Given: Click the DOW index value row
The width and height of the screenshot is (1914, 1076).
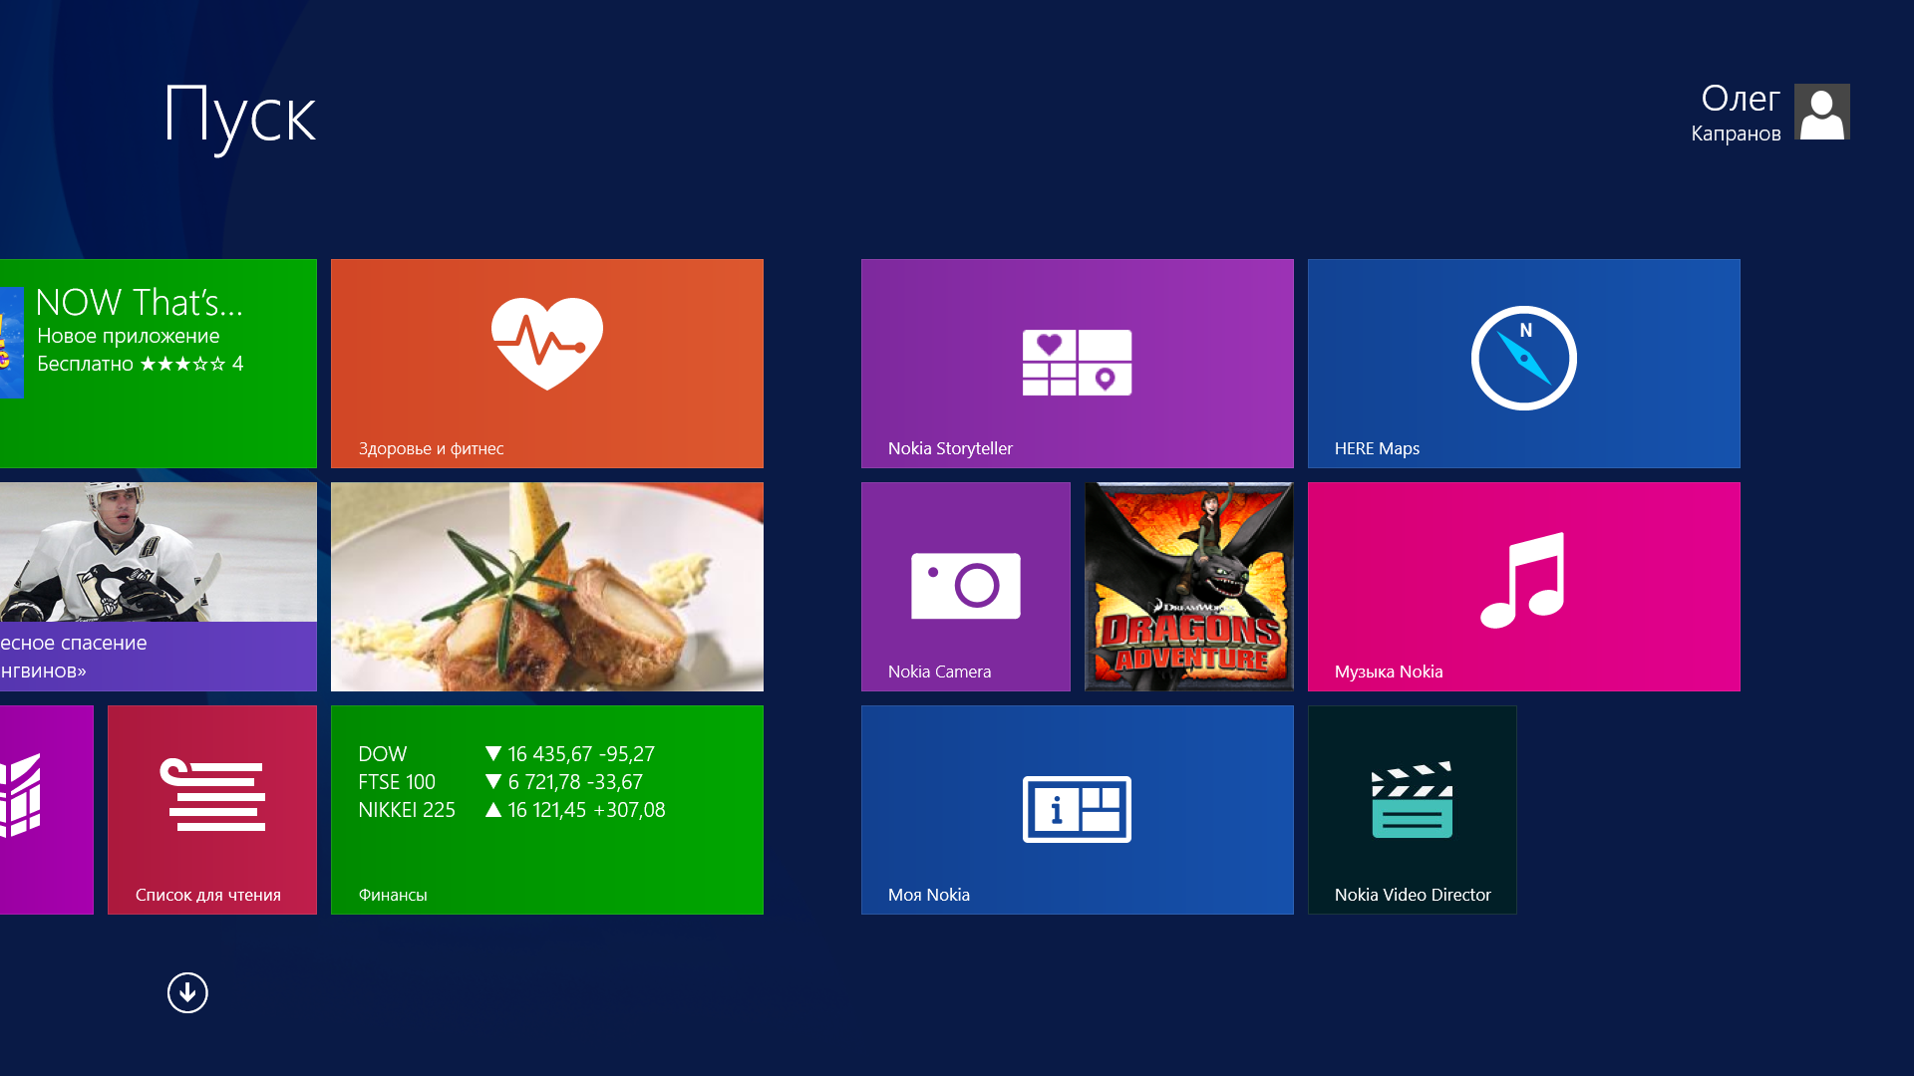Looking at the screenshot, I should (506, 754).
